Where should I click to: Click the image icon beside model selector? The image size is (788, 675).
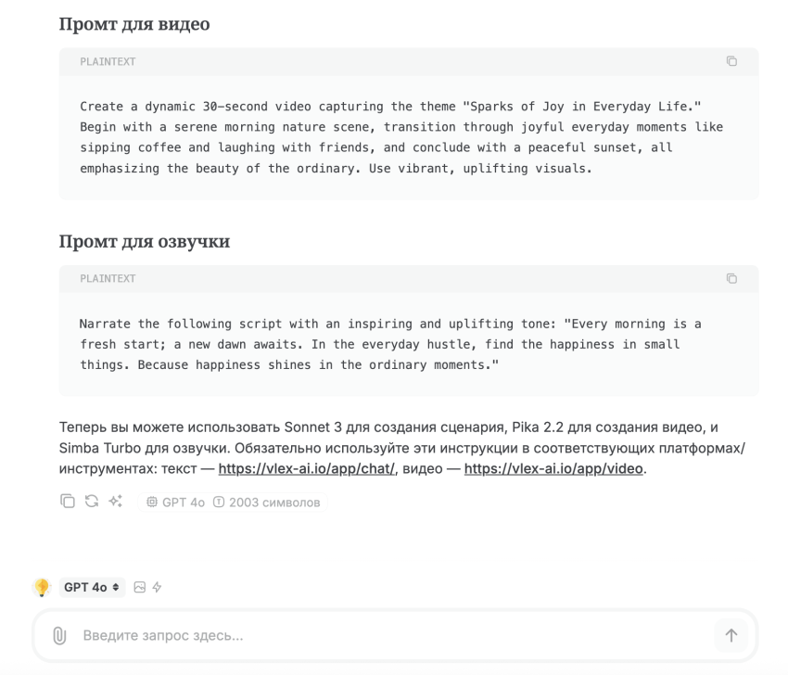click(139, 587)
